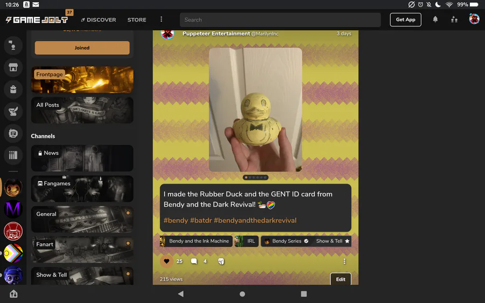Open the pride flag community avatar

pos(13,253)
